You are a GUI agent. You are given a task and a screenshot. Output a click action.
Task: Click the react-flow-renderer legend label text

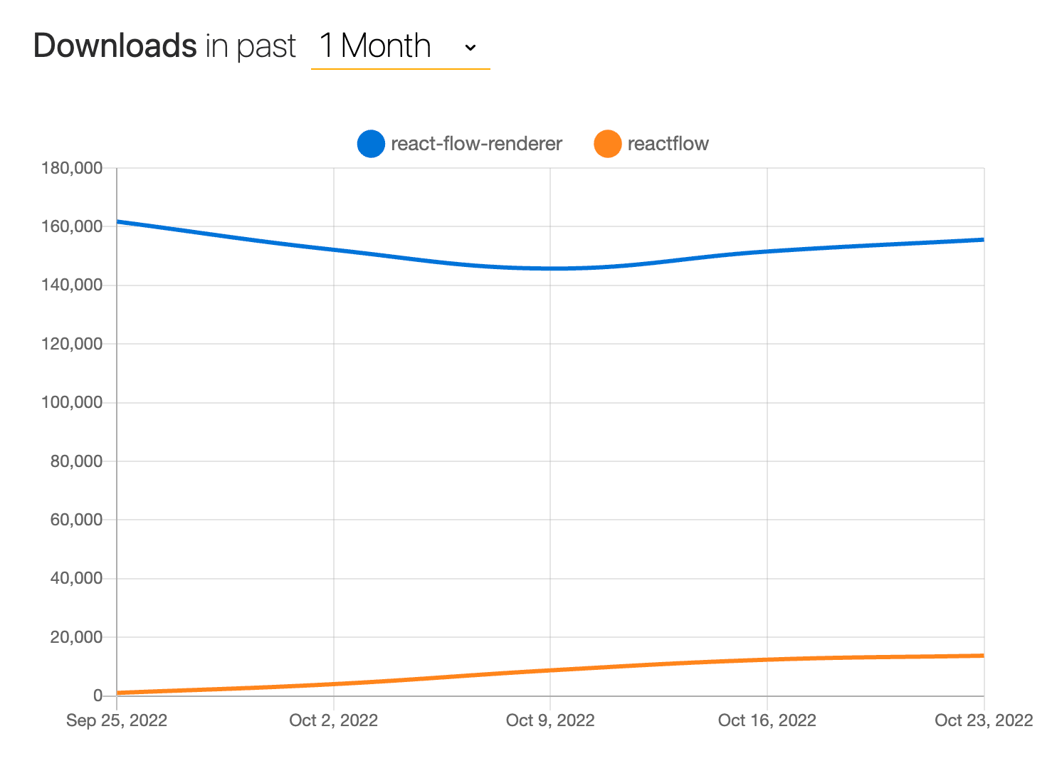tap(477, 143)
